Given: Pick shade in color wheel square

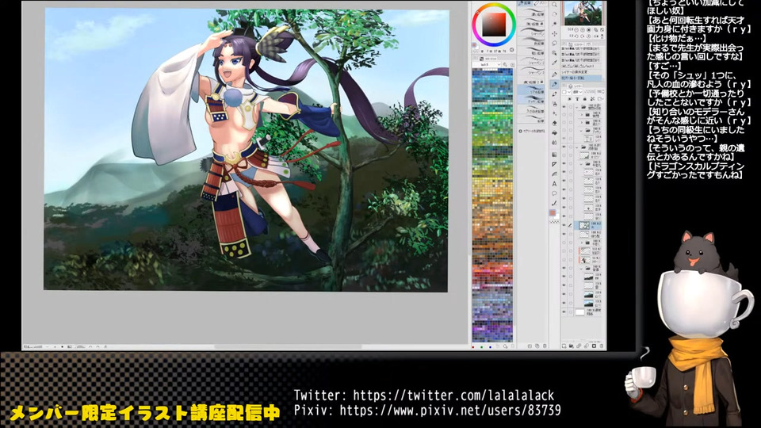Looking at the screenshot, I should coord(494,25).
